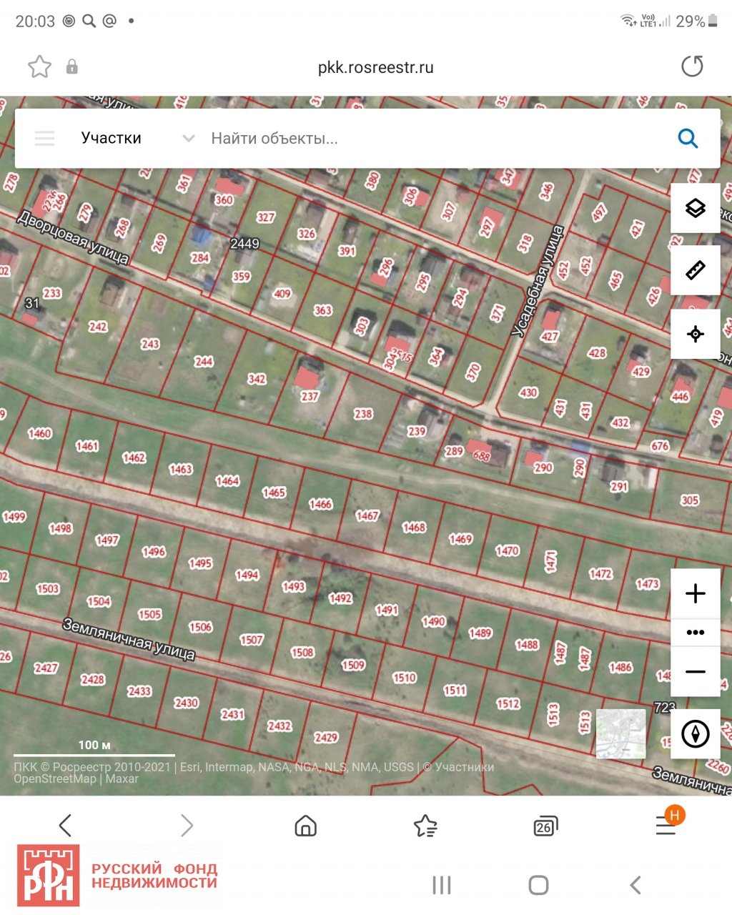Select land parcel 1486 on the map
The image size is (732, 915).
point(620,667)
